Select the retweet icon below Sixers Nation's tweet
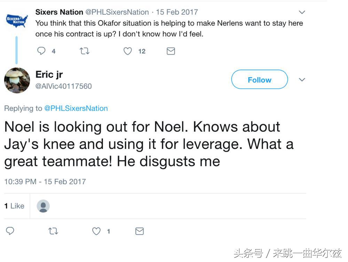The height and width of the screenshot is (262, 348). click(x=84, y=51)
